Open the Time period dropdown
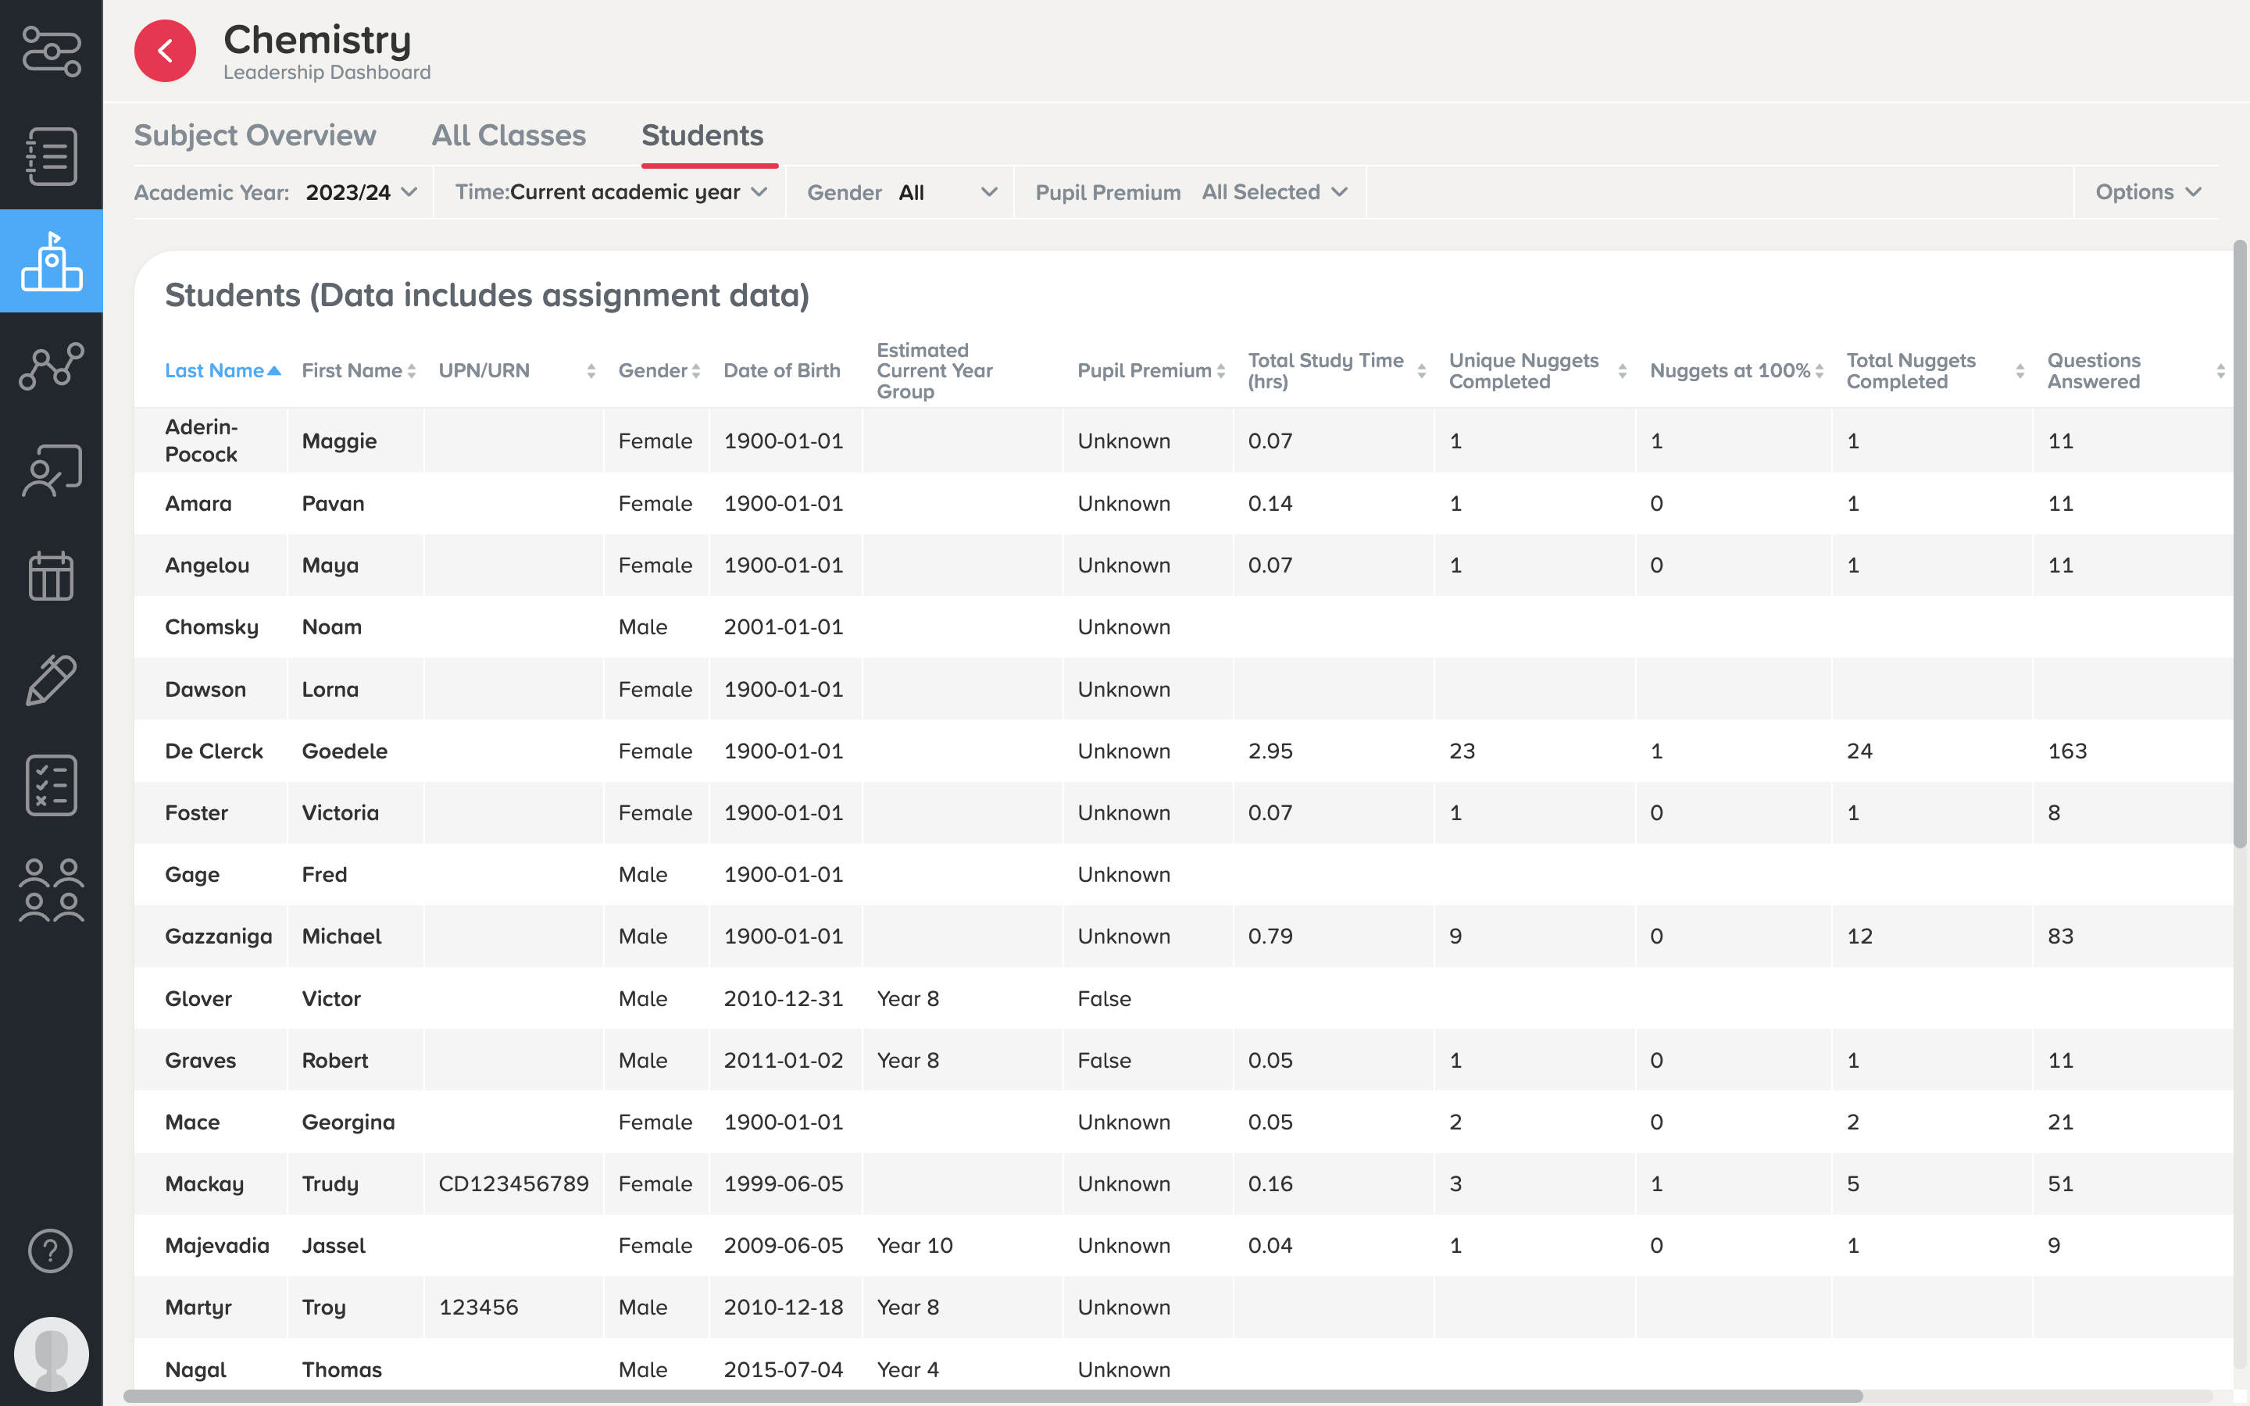Viewport: 2250px width, 1406px height. [x=611, y=192]
